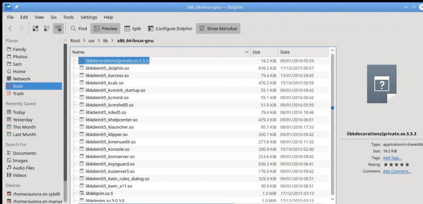The width and height of the screenshot is (423, 204).
Task: Pin window using titlebar pin icon
Action: click(x=17, y=7)
